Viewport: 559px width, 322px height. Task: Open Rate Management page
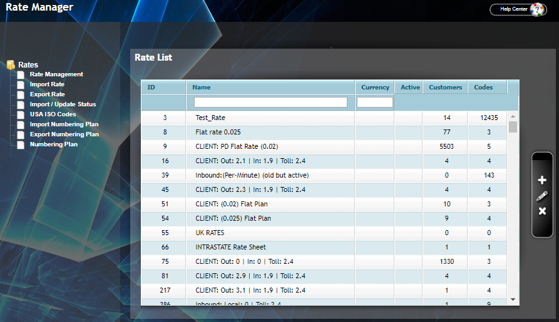pyautogui.click(x=56, y=74)
